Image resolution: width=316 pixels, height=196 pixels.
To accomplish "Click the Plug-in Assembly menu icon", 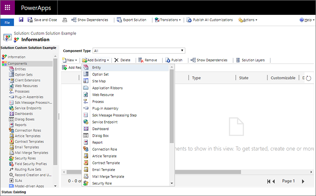I will tap(86, 108).
